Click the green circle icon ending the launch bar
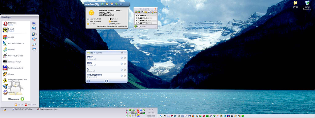This screenshot has width=315, height=118. pyautogui.click(x=243, y=116)
